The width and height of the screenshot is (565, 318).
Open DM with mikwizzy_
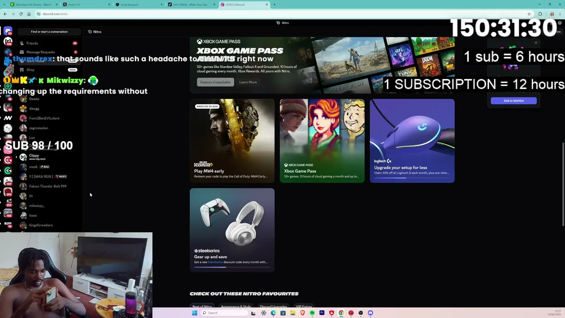pos(49,206)
